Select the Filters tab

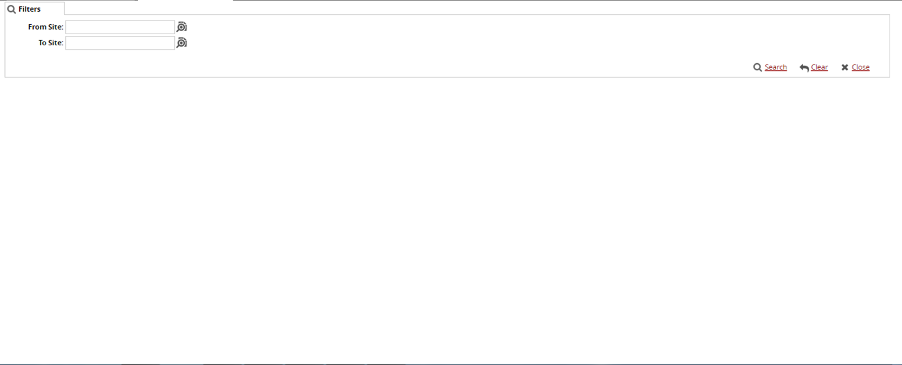click(x=29, y=9)
